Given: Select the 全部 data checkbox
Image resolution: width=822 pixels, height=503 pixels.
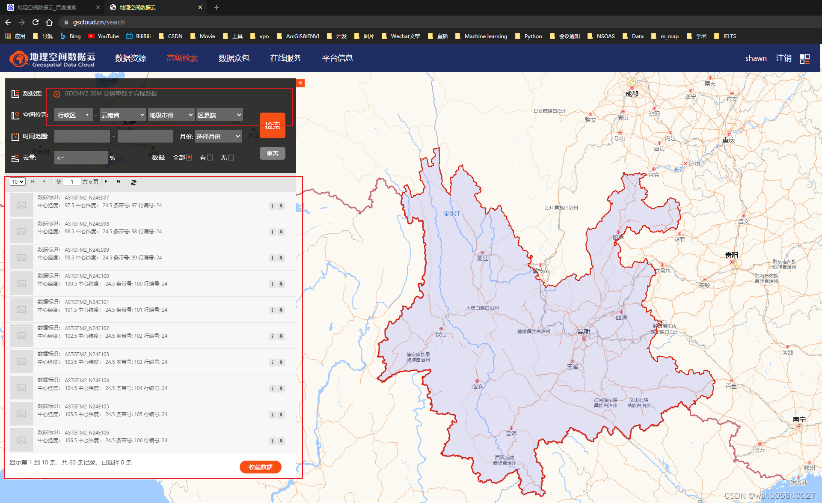Looking at the screenshot, I should [x=189, y=158].
